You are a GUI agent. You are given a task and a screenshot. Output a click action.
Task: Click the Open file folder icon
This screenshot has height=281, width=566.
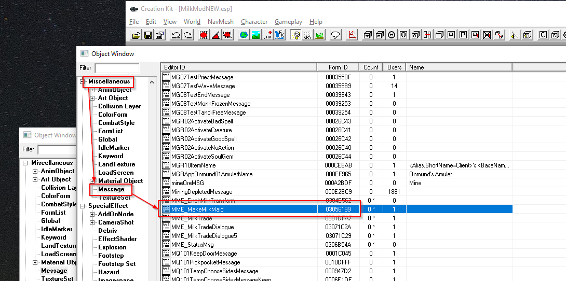point(136,35)
